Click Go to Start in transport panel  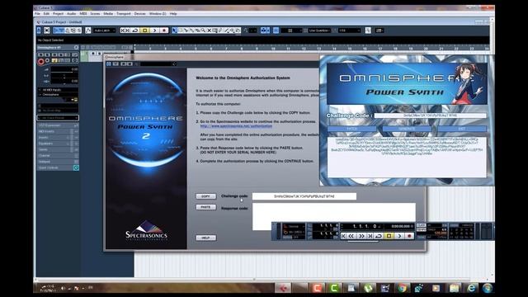pyautogui.click(x=343, y=236)
